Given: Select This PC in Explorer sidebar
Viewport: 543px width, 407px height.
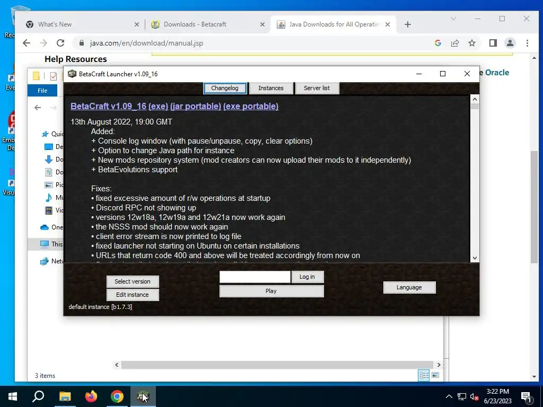Looking at the screenshot, I should coord(51,244).
